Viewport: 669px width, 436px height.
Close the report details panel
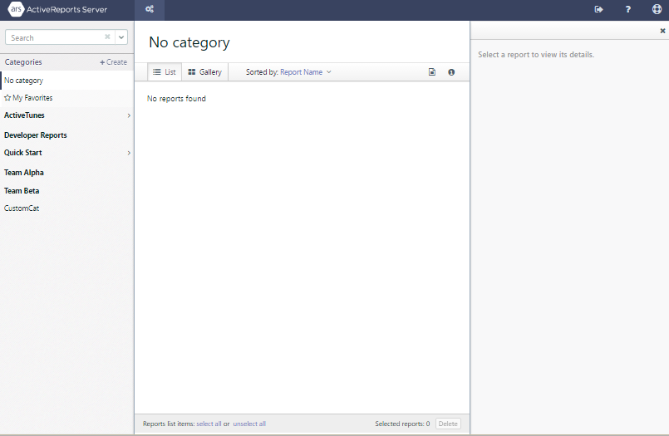[x=662, y=31]
